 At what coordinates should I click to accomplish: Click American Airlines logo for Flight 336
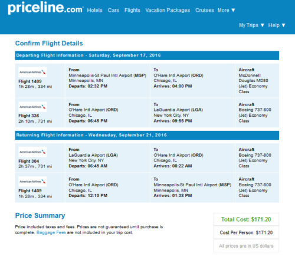coord(32,107)
